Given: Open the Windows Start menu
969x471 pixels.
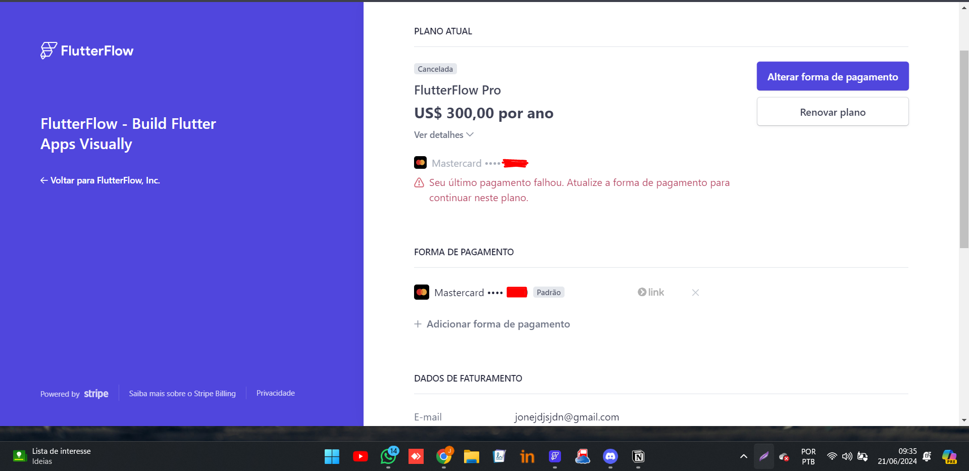Looking at the screenshot, I should click(x=332, y=456).
